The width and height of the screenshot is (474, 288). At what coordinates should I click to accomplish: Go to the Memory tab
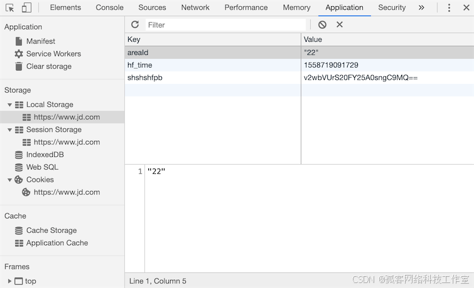point(296,8)
